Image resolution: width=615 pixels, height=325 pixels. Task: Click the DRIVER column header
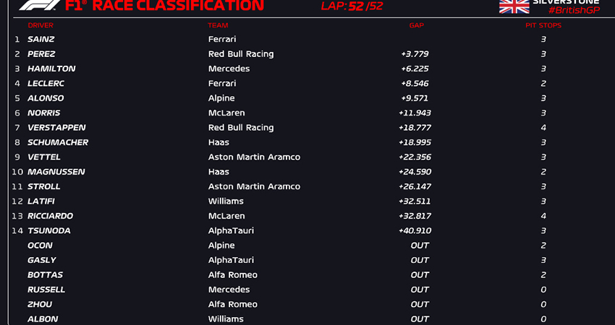point(41,25)
